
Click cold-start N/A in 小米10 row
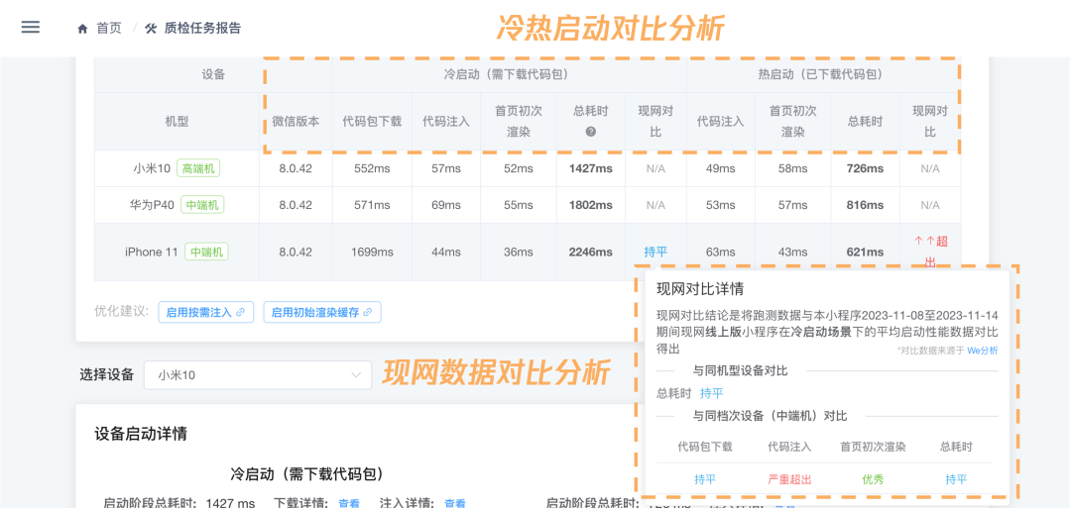655,168
